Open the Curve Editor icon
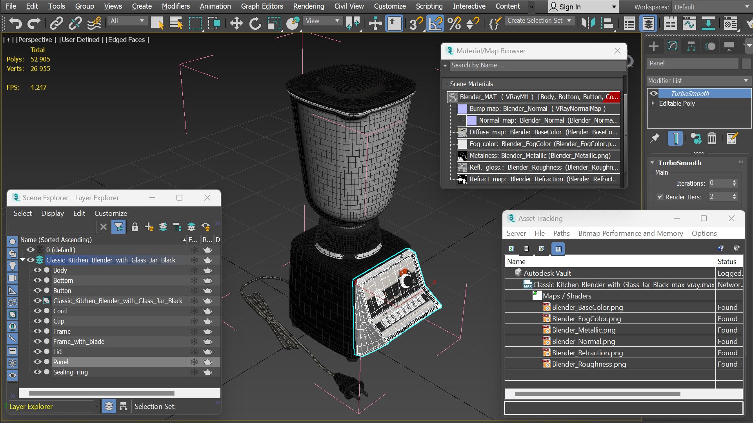The height and width of the screenshot is (423, 753). (x=689, y=23)
